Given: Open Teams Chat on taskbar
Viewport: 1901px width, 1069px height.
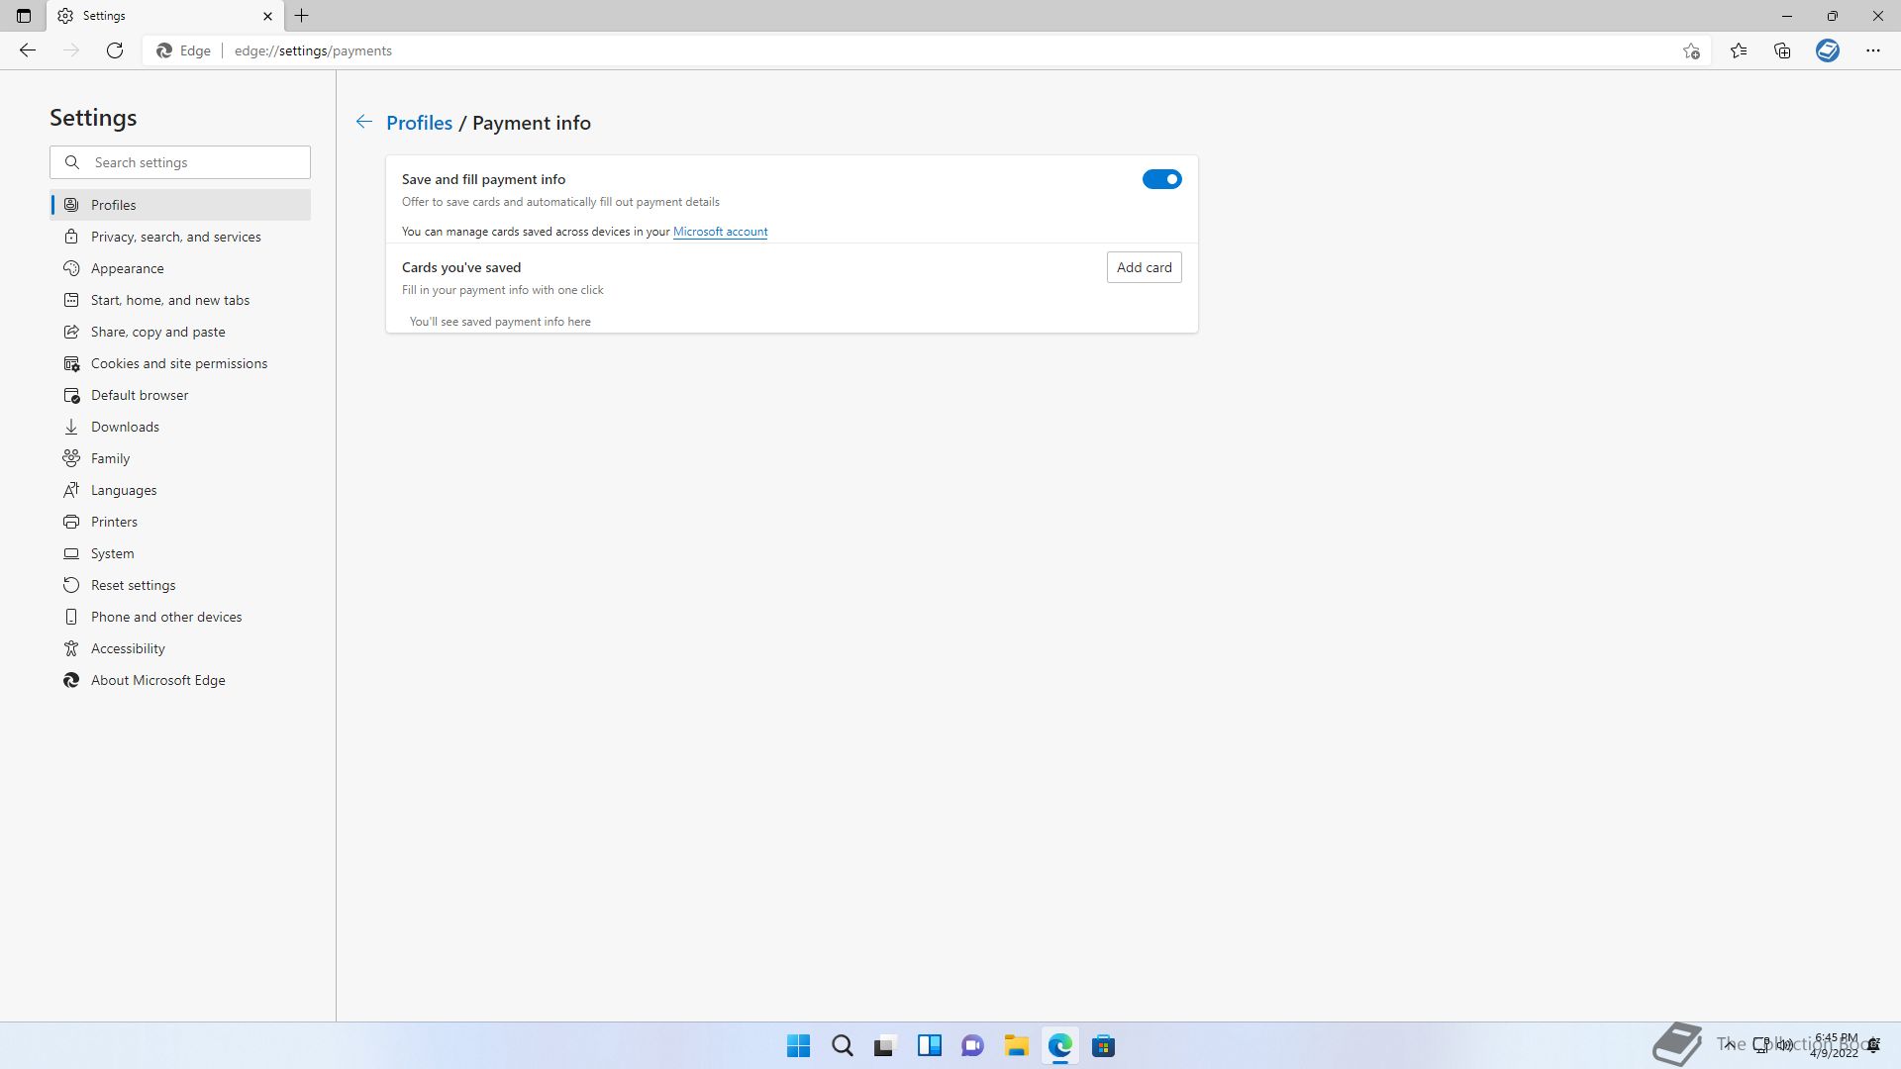Looking at the screenshot, I should (972, 1045).
